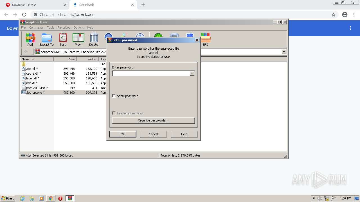The height and width of the screenshot is (202, 360).
Task: Close the Enter password dialog
Action: click(x=197, y=40)
